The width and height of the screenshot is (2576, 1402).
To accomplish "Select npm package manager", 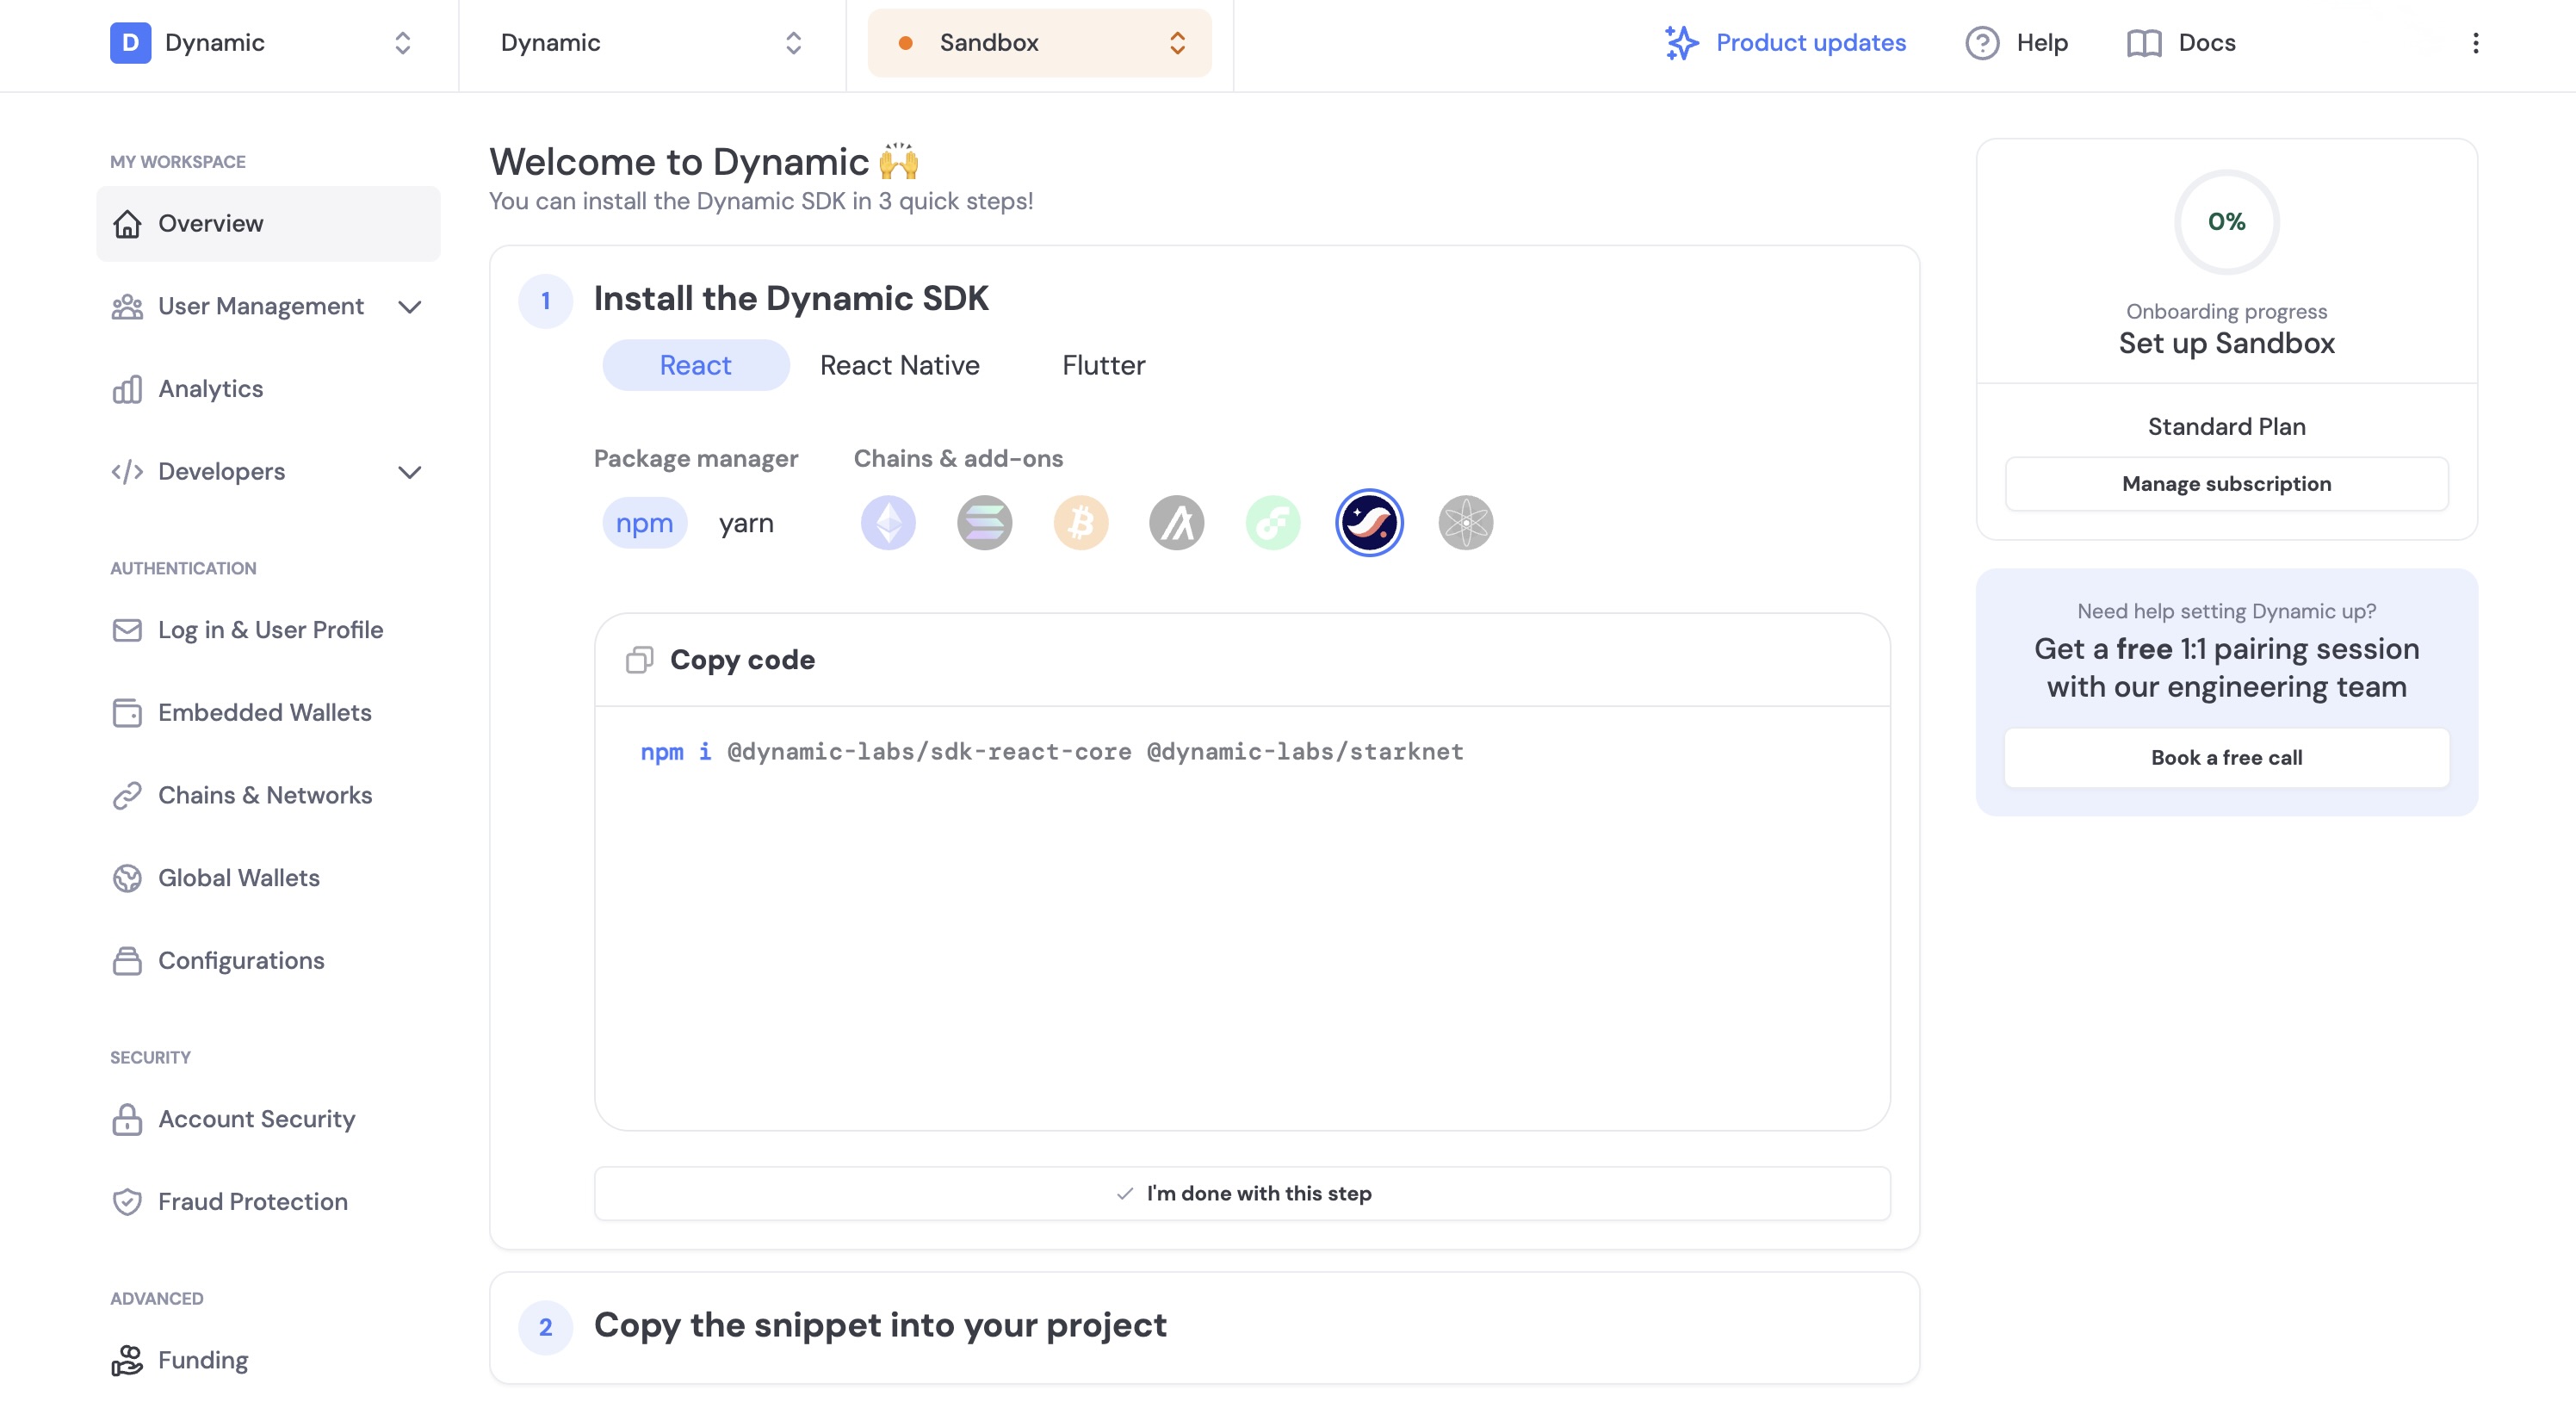I will pos(644,522).
